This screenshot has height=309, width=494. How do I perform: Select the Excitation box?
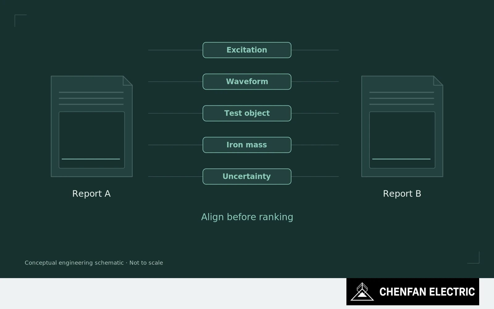[x=247, y=50]
